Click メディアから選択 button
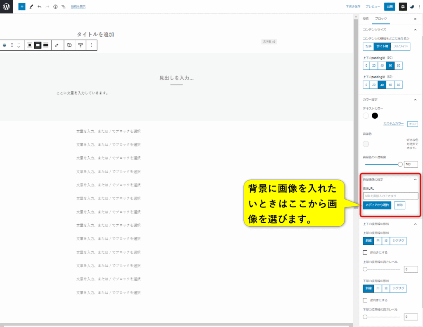This screenshot has width=423, height=327. [x=377, y=205]
